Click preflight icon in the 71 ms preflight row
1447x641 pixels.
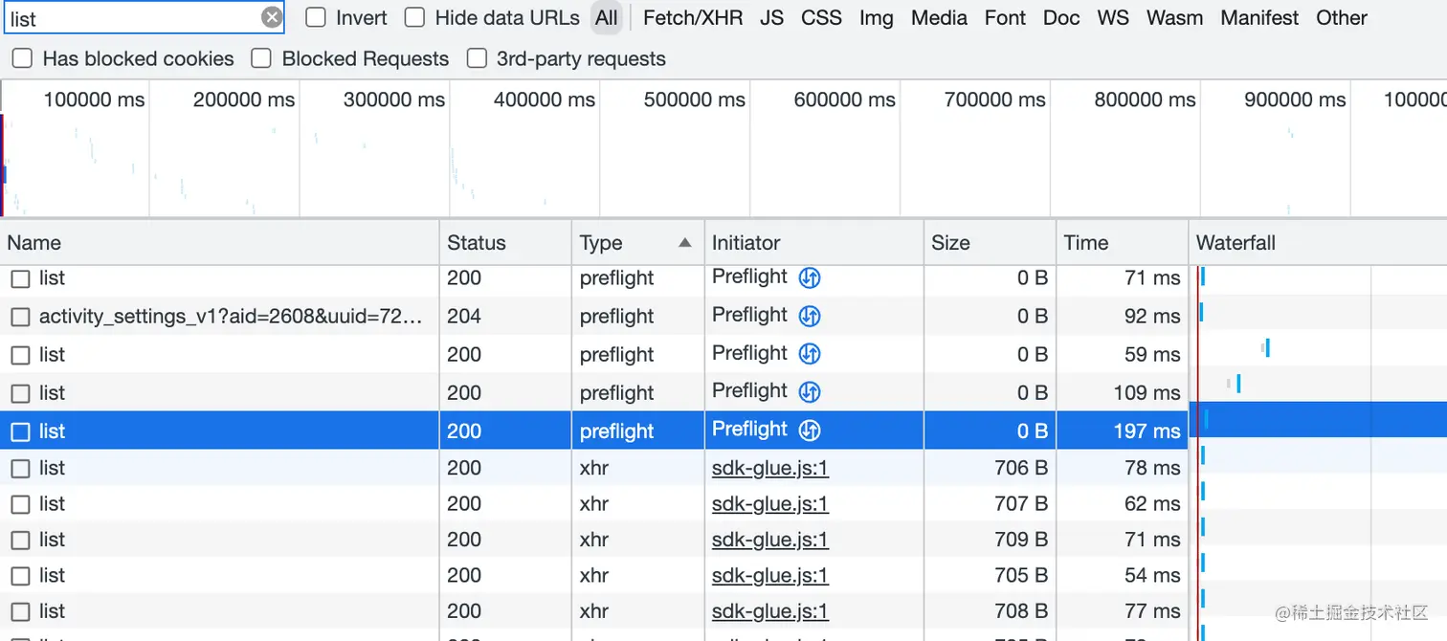pos(810,278)
